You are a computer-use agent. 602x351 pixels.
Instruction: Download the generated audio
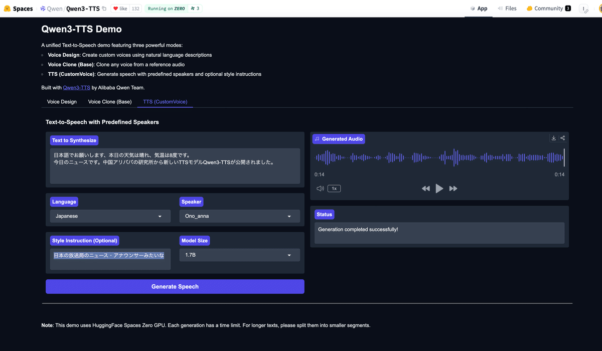coord(554,138)
